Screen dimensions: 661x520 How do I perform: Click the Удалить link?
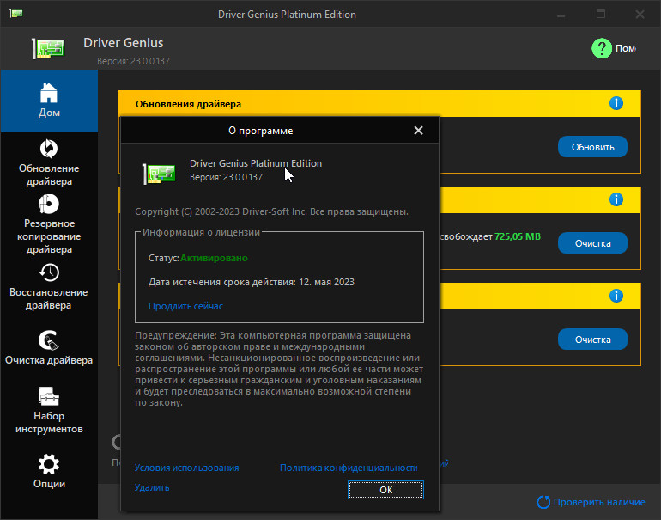coord(152,487)
